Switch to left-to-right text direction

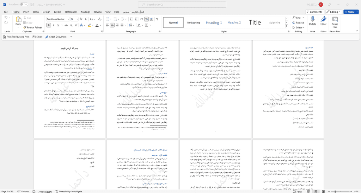[x=142, y=19]
